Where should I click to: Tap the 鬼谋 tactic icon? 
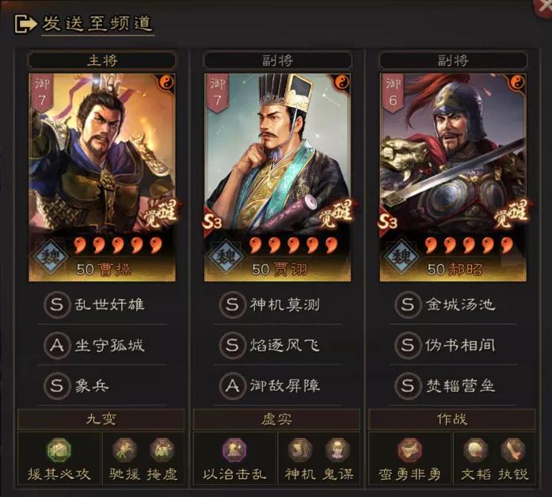(337, 450)
